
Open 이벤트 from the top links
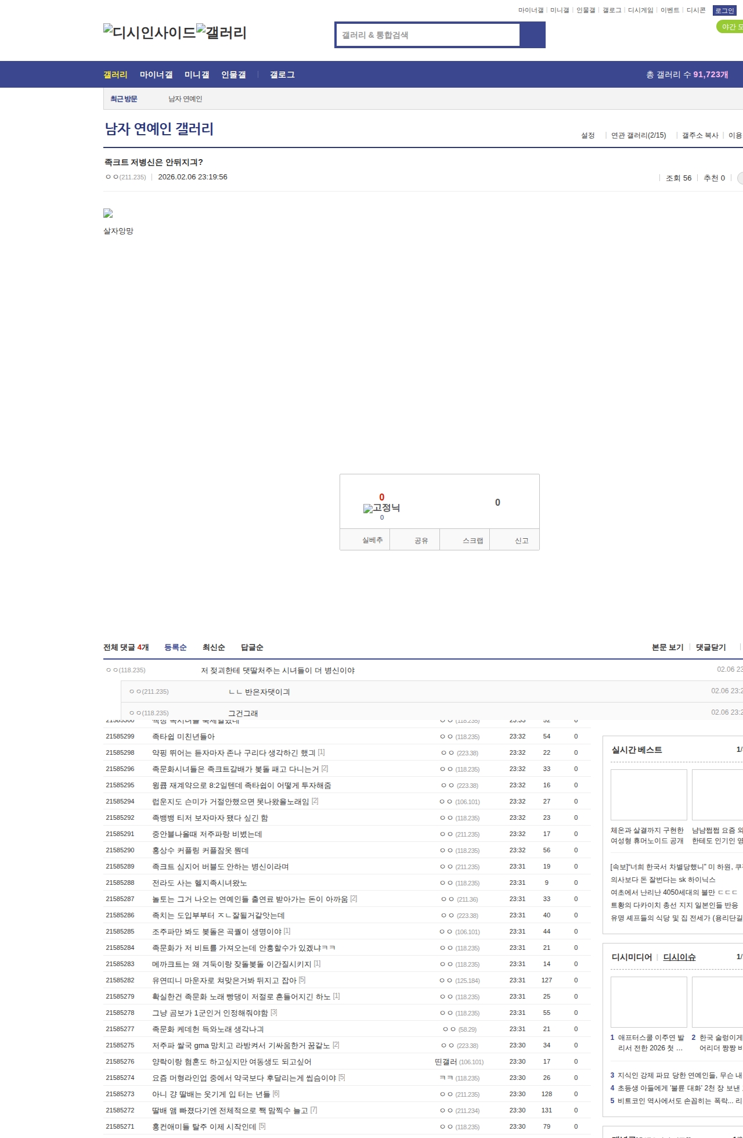(669, 10)
